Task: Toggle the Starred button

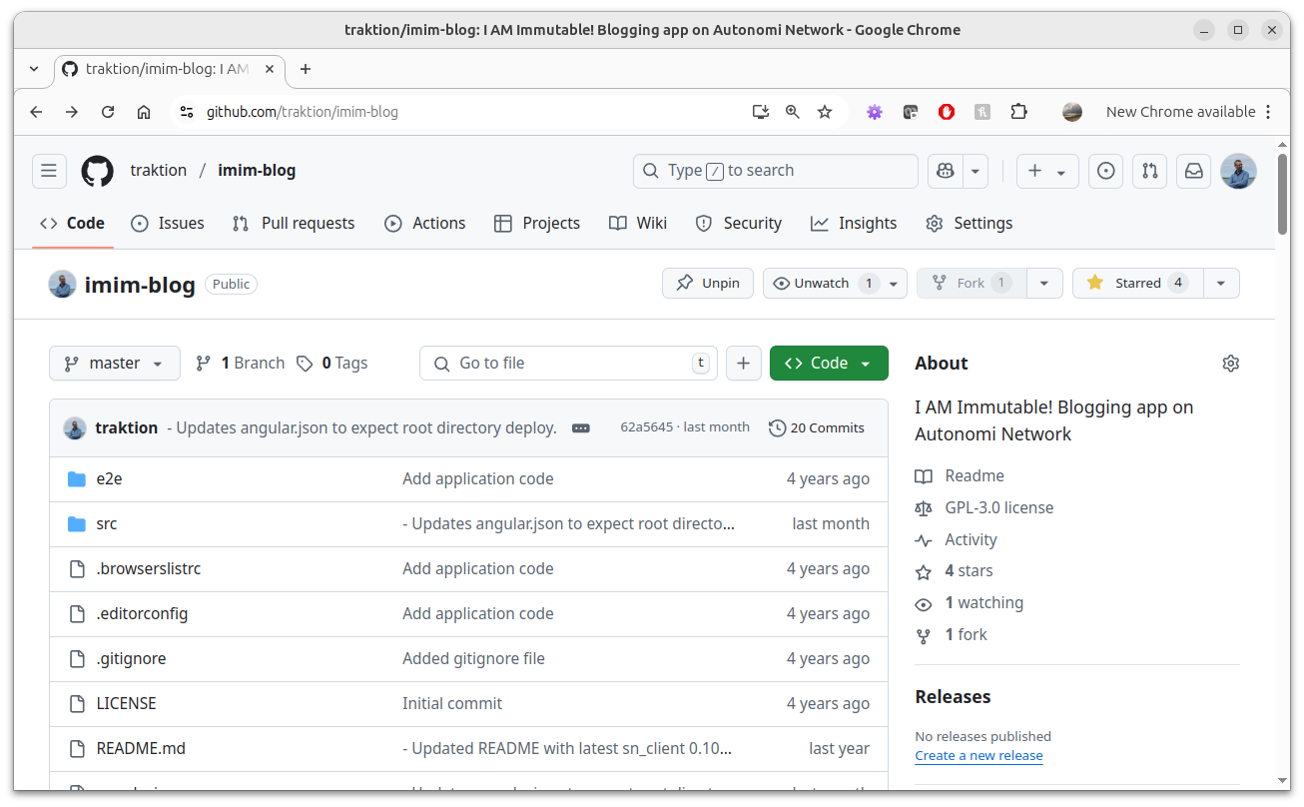Action: click(1137, 284)
